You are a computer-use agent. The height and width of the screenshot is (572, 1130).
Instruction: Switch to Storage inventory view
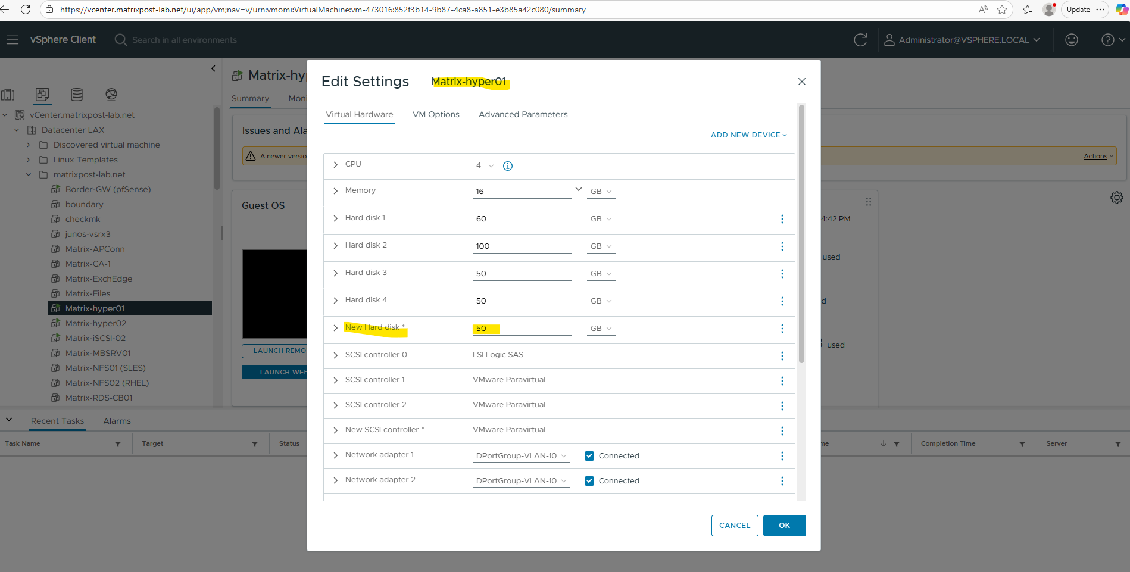pos(77,95)
